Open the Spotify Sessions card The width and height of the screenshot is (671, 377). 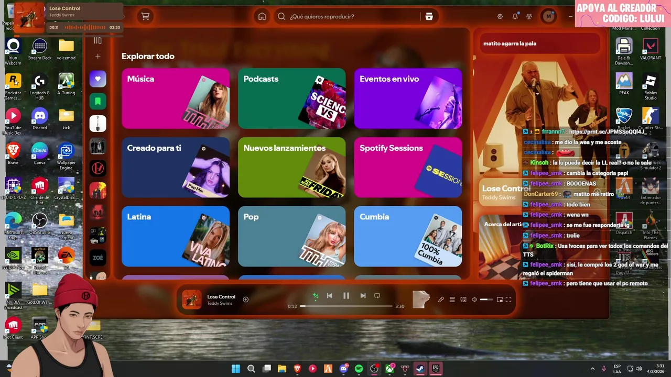408,168
